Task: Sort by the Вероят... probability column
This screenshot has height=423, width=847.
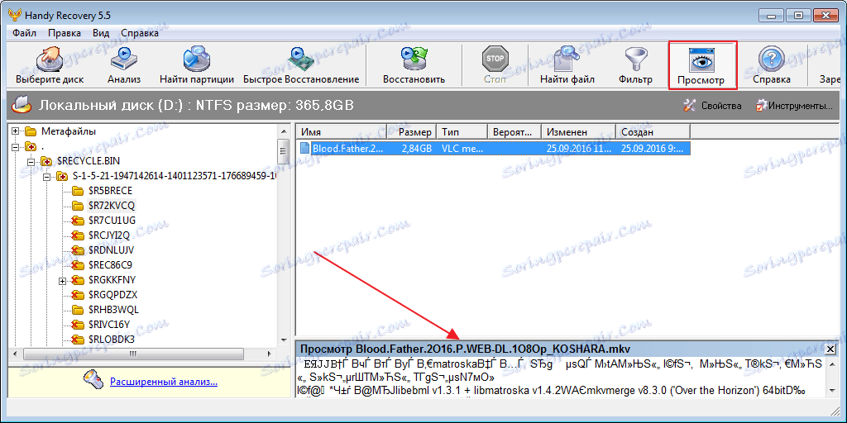Action: click(514, 131)
